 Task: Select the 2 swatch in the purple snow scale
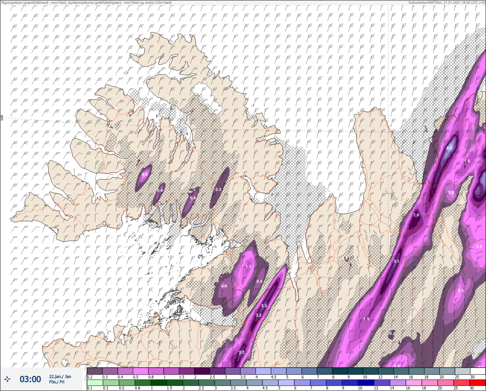coord(202,371)
